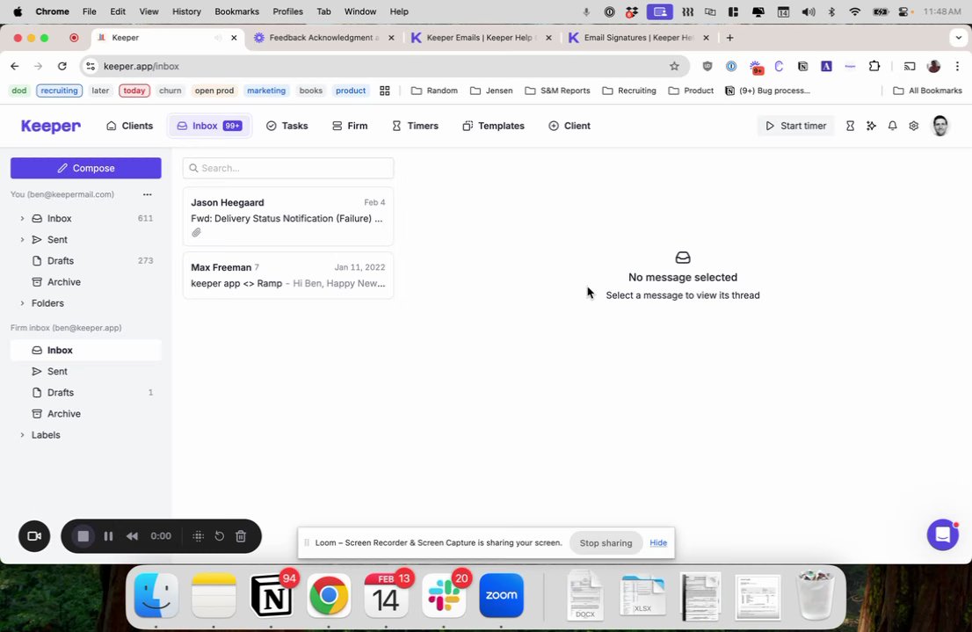The width and height of the screenshot is (972, 632).
Task: Open the personal Archive folder
Action: (x=85, y=281)
